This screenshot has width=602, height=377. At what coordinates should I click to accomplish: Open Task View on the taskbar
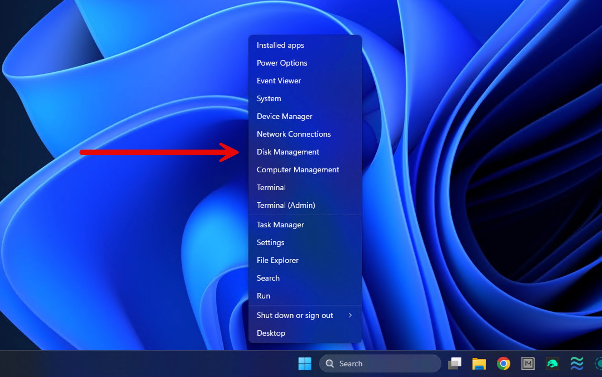(x=455, y=364)
